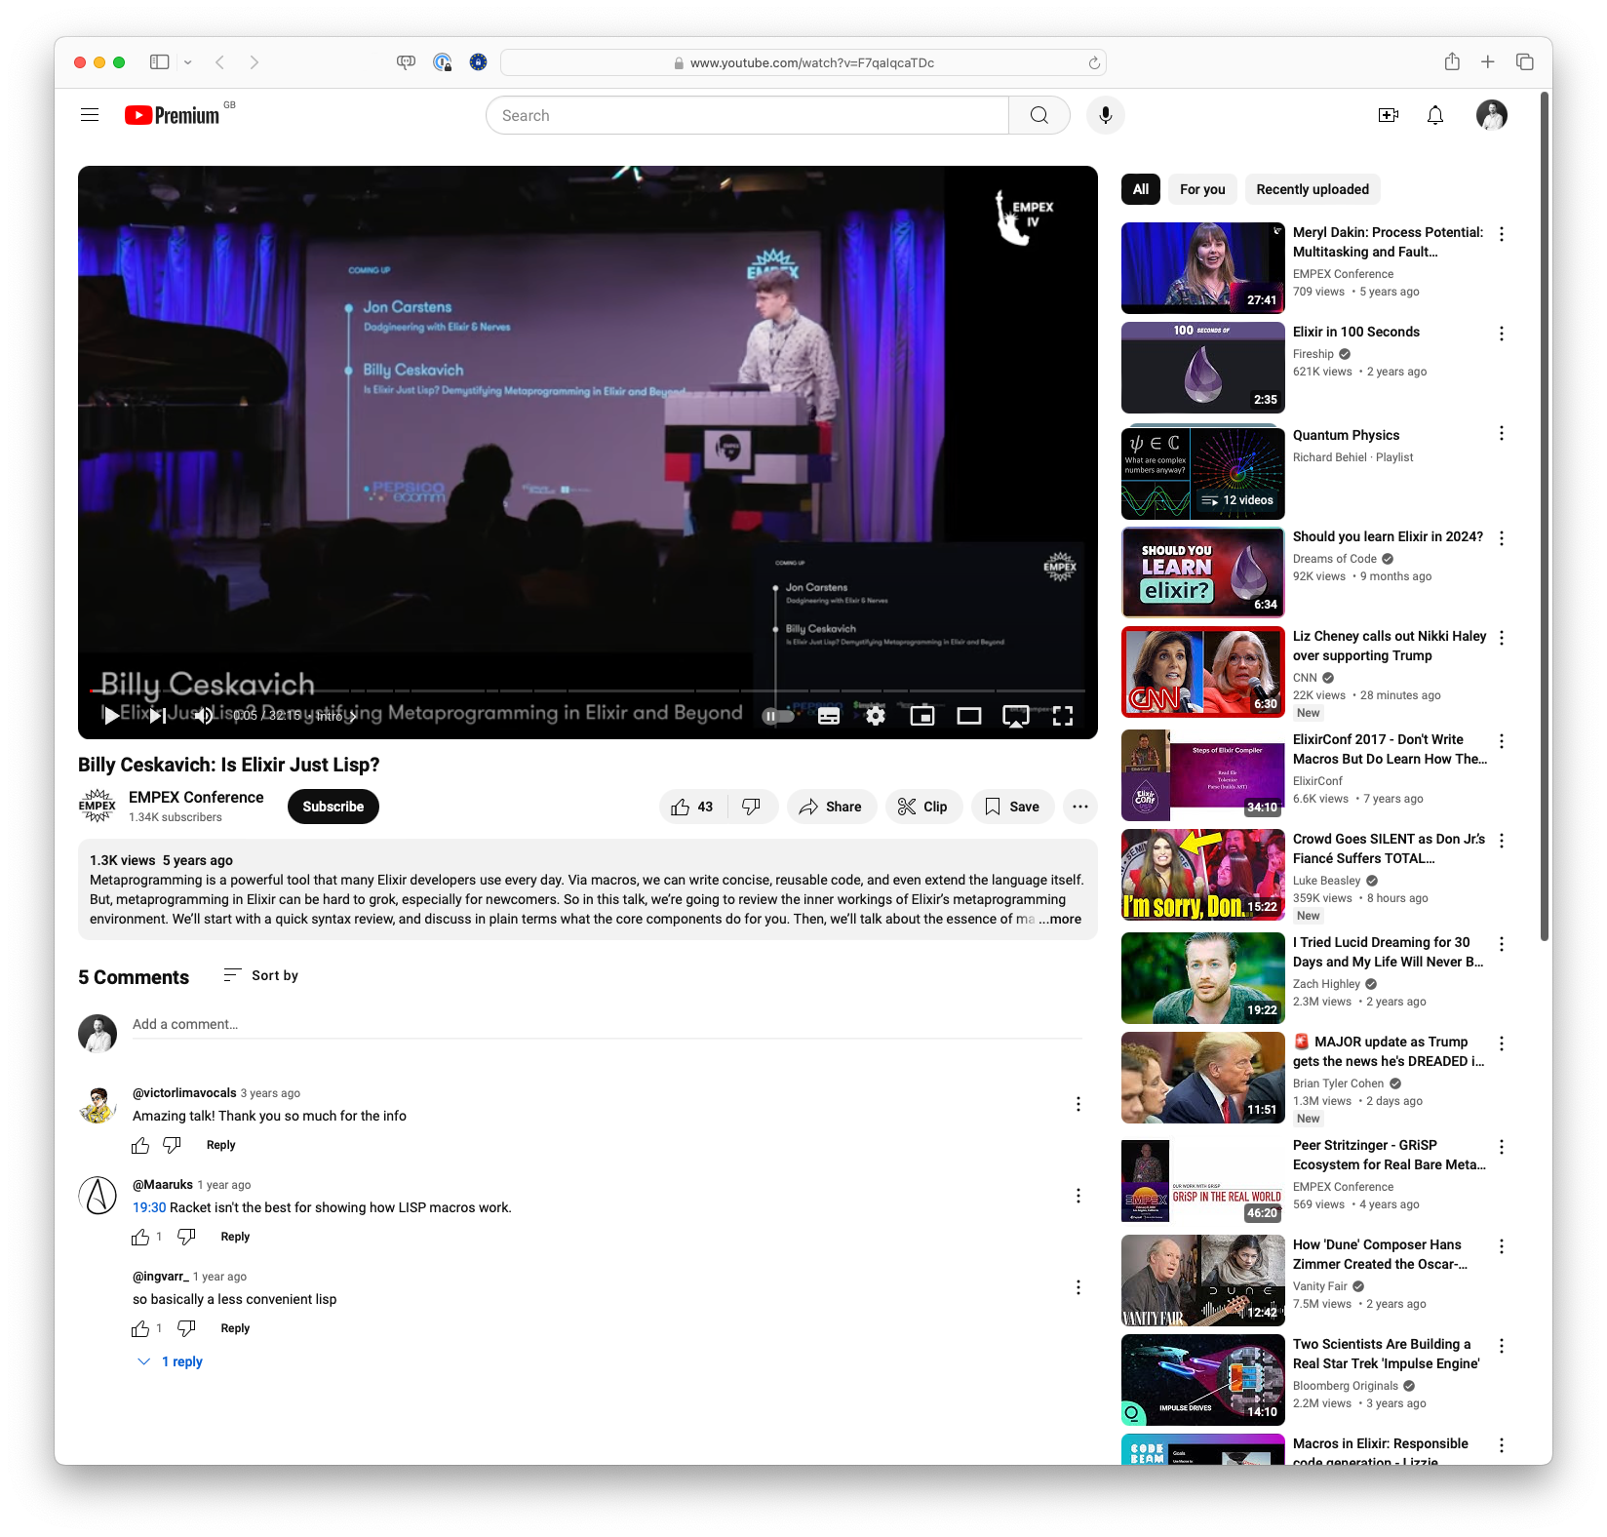Expand the 1 reply thread
This screenshot has height=1537, width=1607.
(171, 1360)
